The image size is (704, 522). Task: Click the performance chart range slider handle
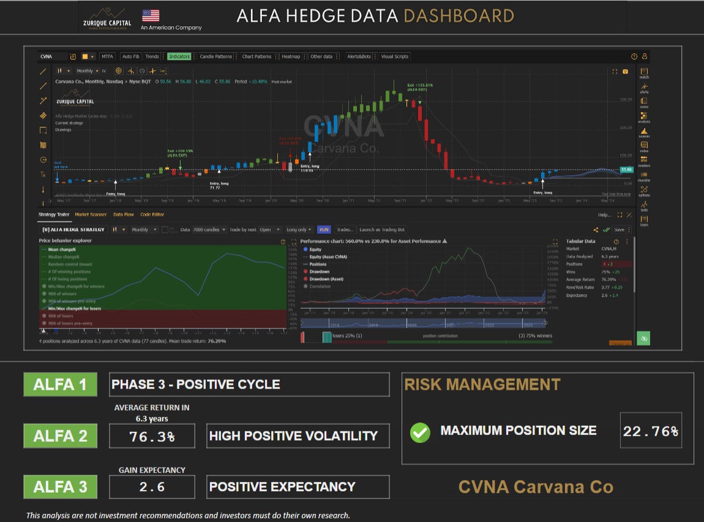pos(545,322)
